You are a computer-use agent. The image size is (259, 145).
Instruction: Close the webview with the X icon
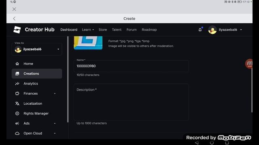[14, 9]
